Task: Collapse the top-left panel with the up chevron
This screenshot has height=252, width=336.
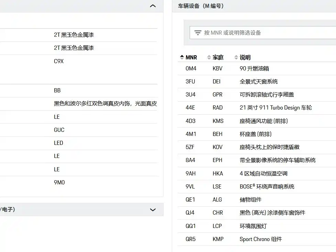Action: pos(153,6)
